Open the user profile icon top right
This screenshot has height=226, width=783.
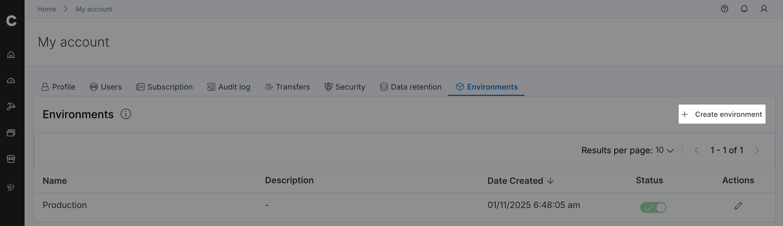point(764,9)
